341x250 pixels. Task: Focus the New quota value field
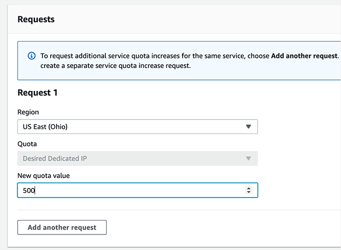point(137,190)
